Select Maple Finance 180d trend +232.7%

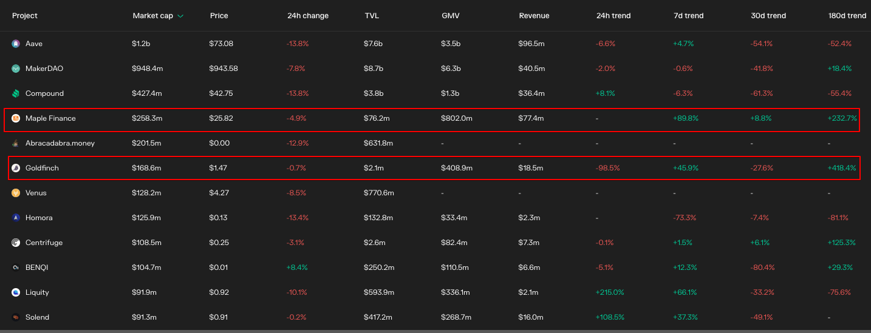coord(842,118)
